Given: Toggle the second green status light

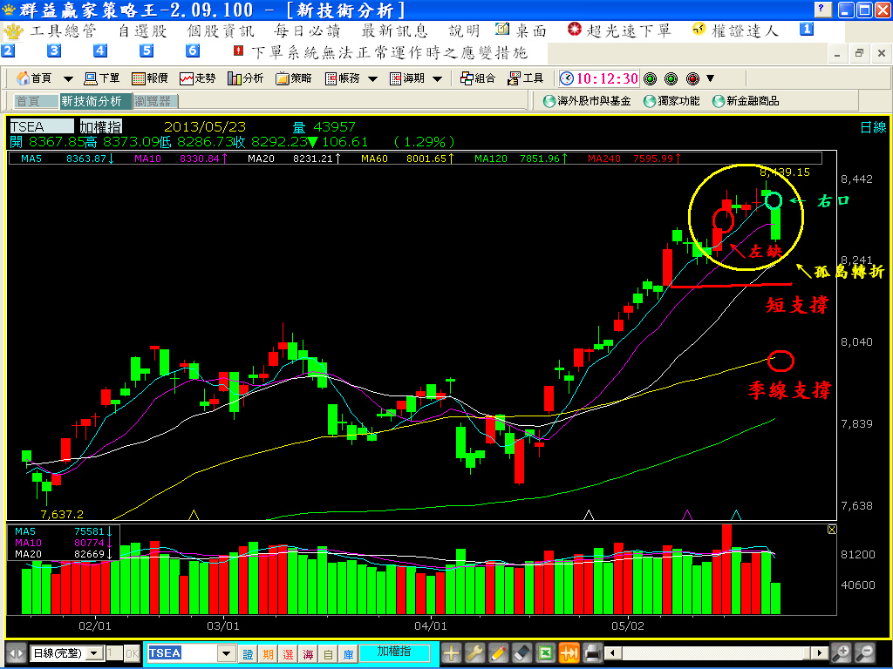Looking at the screenshot, I should (x=671, y=78).
